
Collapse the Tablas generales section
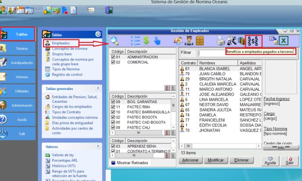[98, 88]
